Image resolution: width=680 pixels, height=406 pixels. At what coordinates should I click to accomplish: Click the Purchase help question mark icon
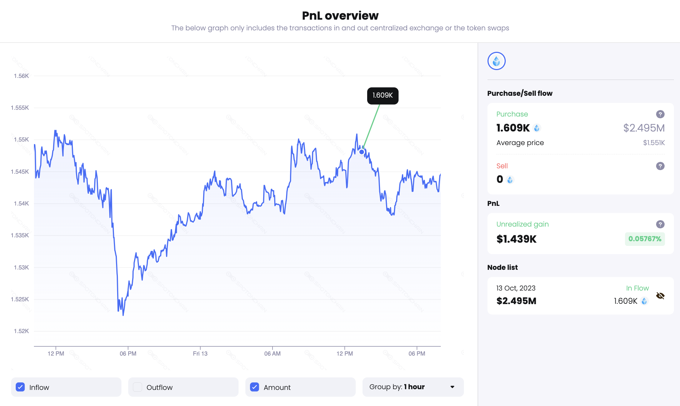tap(660, 114)
